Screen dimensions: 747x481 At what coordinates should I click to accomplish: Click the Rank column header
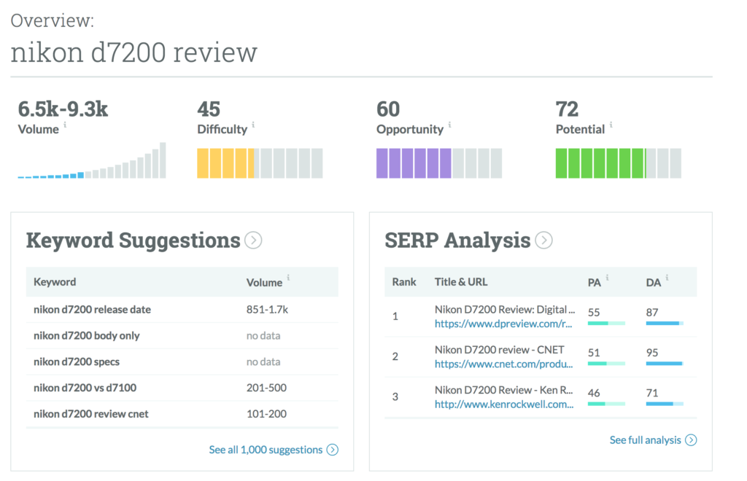point(404,282)
